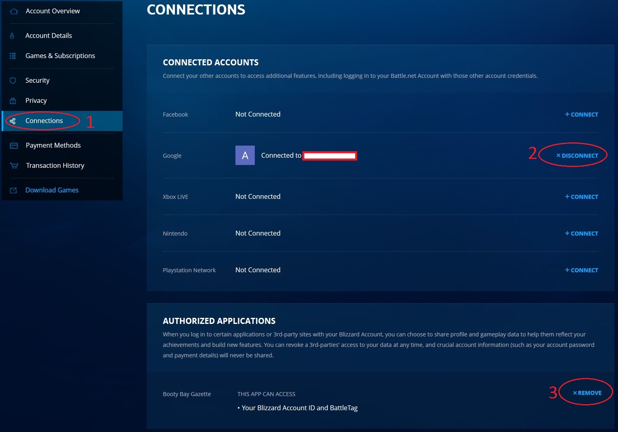Click the Privacy lock icon

coord(13,101)
